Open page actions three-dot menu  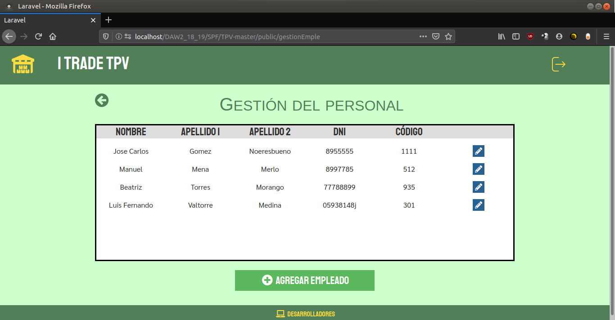pos(423,36)
